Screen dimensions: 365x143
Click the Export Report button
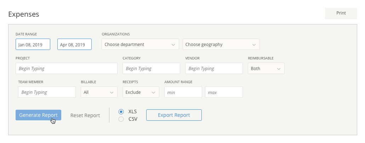174,115
